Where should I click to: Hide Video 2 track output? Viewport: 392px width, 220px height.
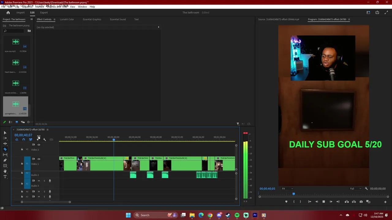39,145
